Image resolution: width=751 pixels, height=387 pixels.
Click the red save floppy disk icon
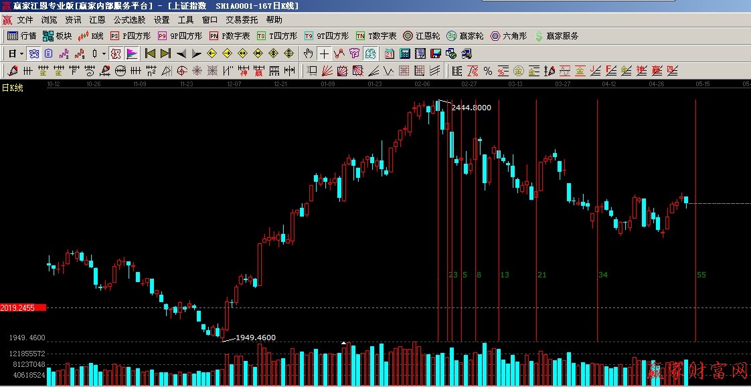tap(436, 53)
